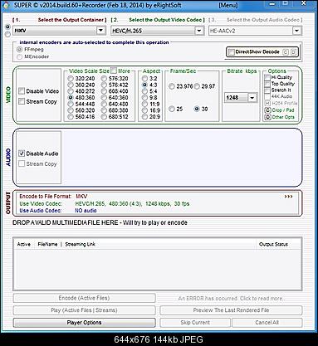Enable Stretch It option
Screen dimensions: 318x346
pos(267,90)
